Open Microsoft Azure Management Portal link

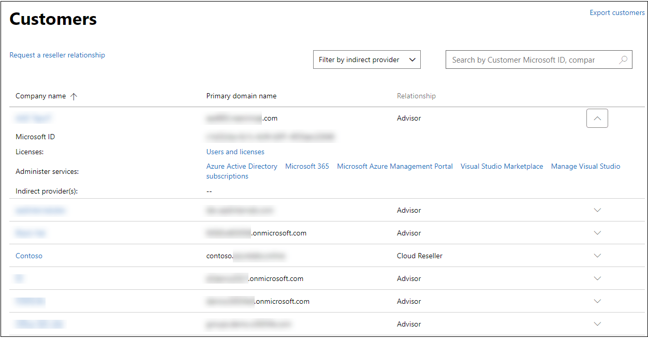(394, 166)
